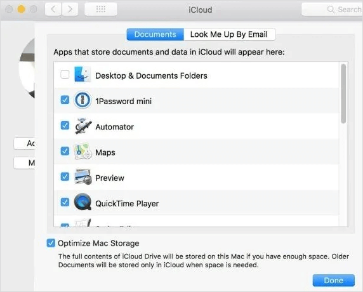The height and width of the screenshot is (292, 363).
Task: Click the forward arrow in the toolbar
Action: click(x=70, y=10)
